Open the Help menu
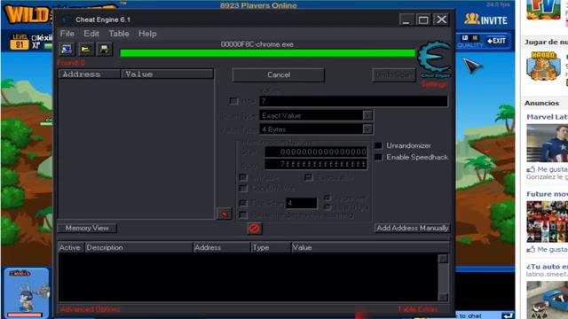The height and width of the screenshot is (319, 568). (x=147, y=34)
